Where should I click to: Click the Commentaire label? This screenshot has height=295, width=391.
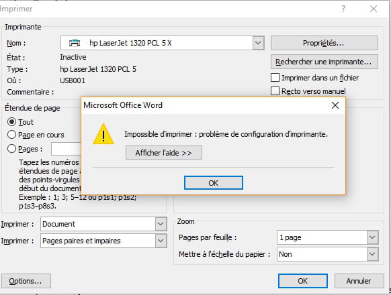(x=30, y=92)
